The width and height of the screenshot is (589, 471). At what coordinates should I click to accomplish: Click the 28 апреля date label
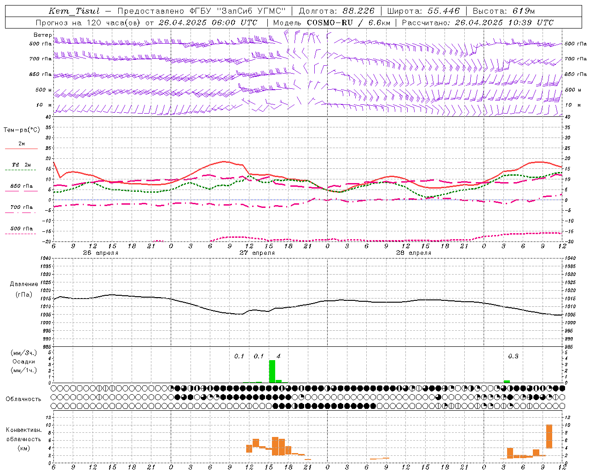(x=413, y=253)
